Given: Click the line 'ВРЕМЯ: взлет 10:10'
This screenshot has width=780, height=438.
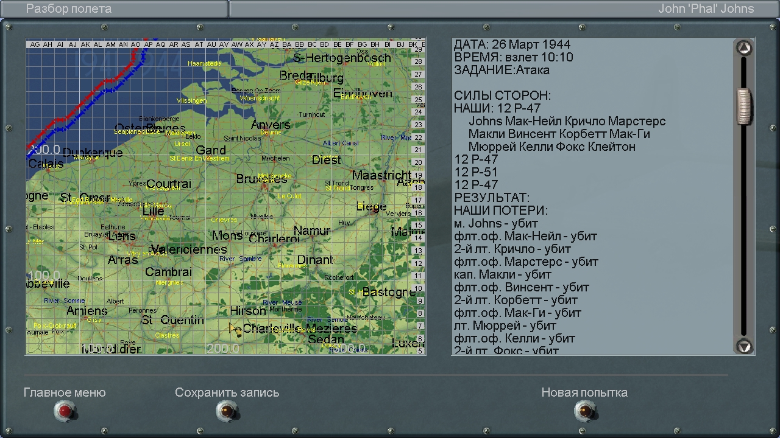Looking at the screenshot, I should pyautogui.click(x=513, y=57).
